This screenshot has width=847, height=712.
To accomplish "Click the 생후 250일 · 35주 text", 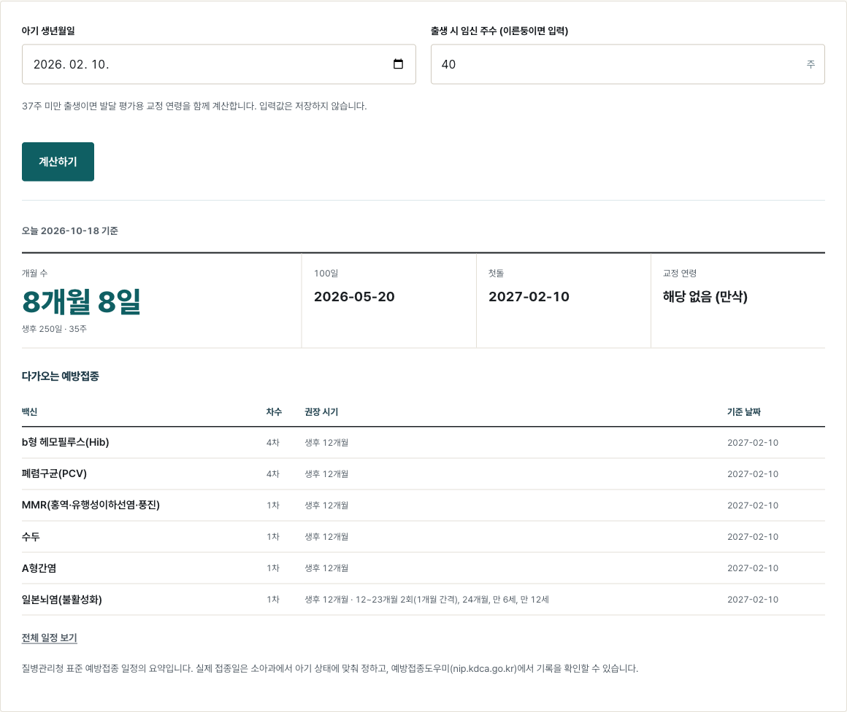I will (x=54, y=329).
